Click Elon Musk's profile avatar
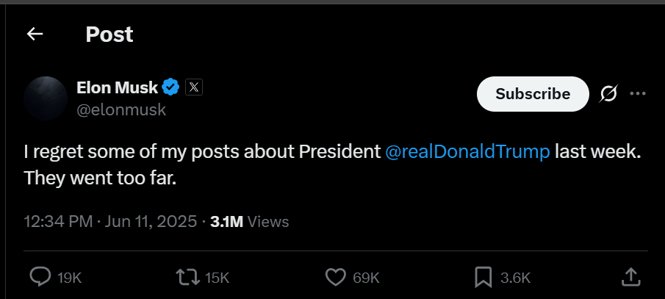 46,98
